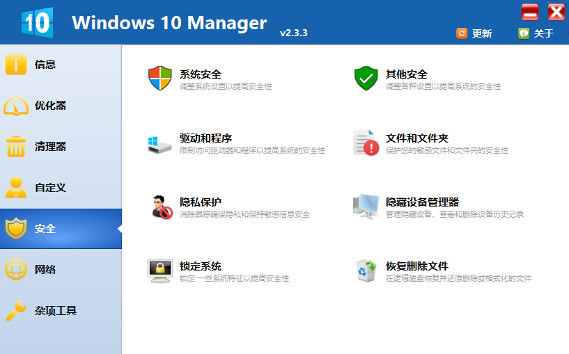The height and width of the screenshot is (354, 569).
Task: Close the window with red X button
Action: [556, 12]
